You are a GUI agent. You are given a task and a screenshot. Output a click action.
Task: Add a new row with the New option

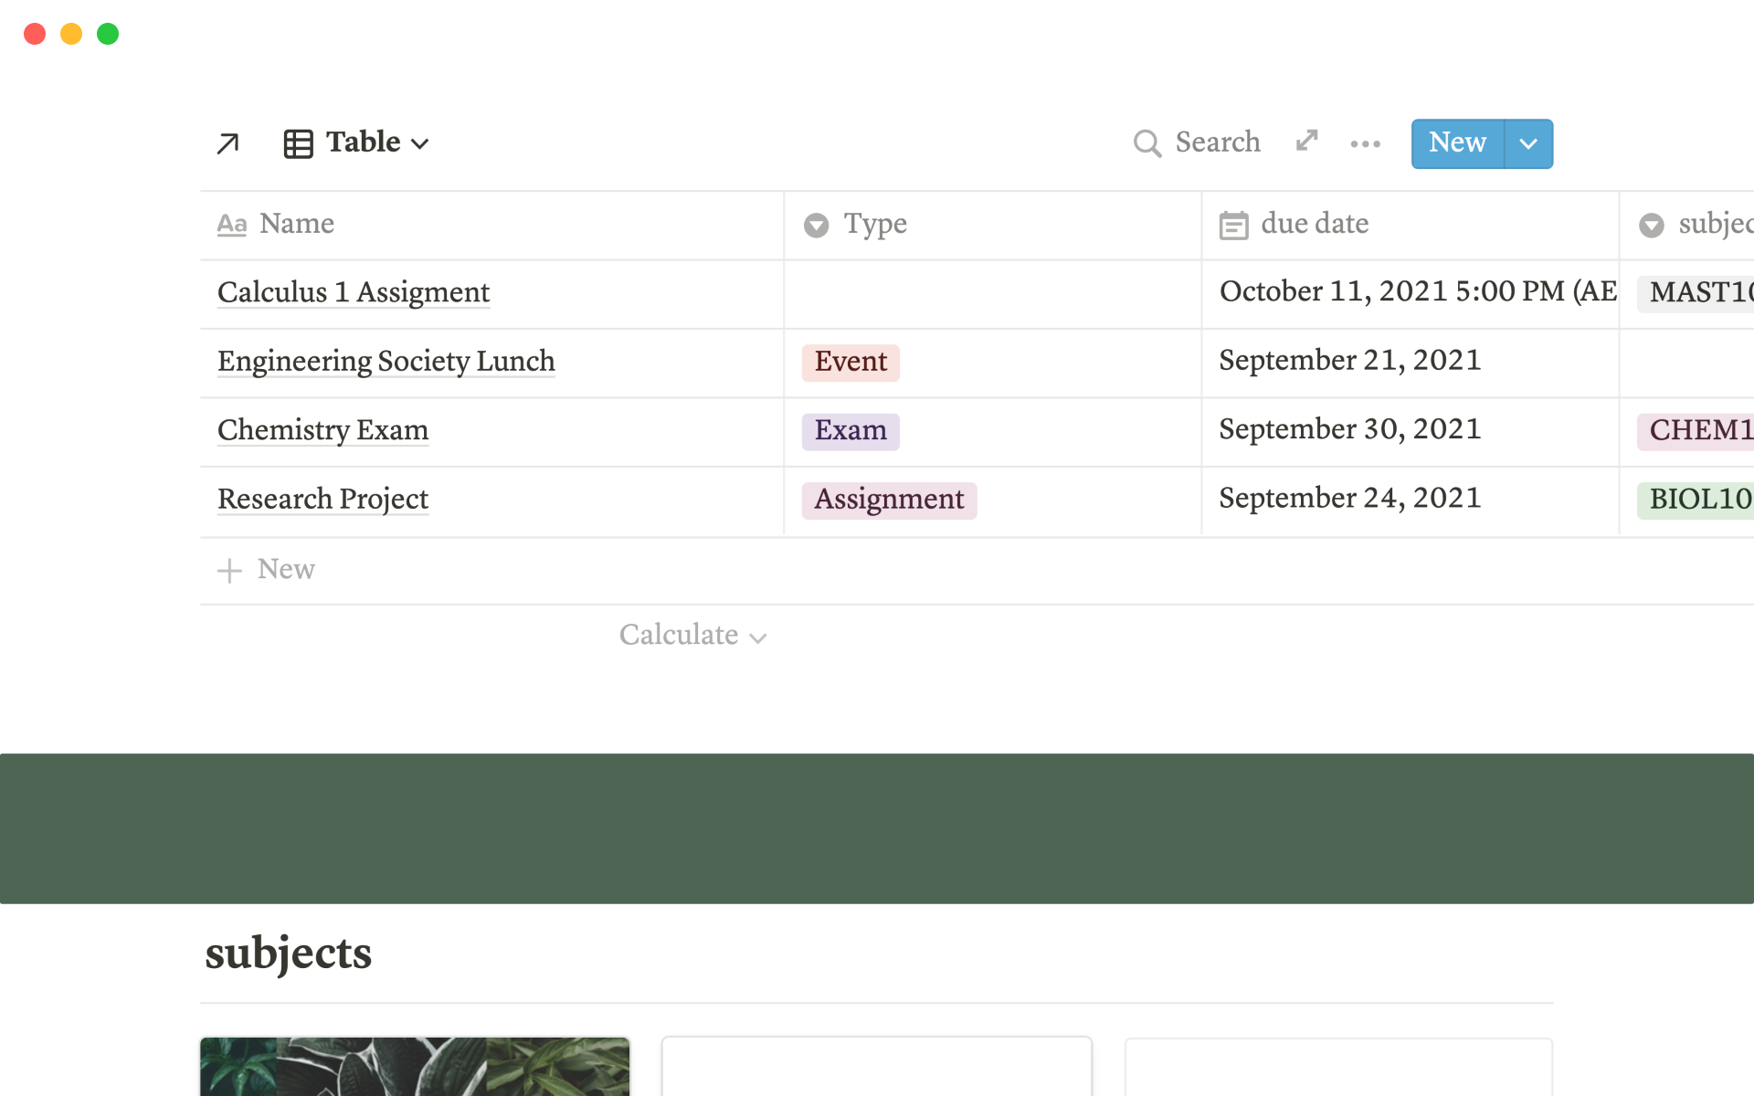tap(267, 569)
